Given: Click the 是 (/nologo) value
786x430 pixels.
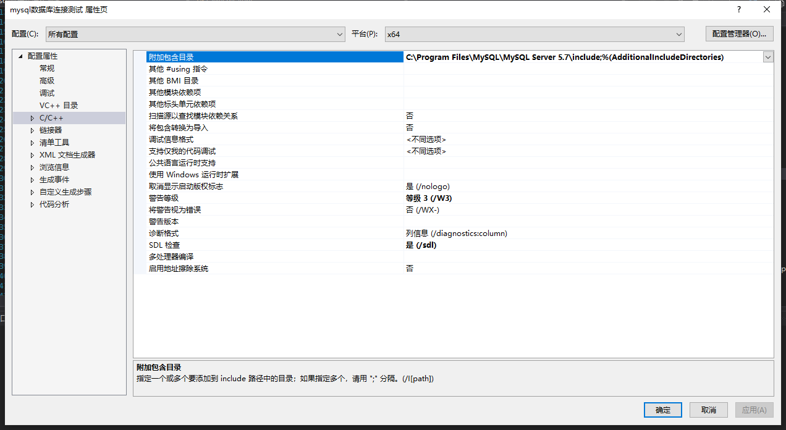Looking at the screenshot, I should (428, 187).
